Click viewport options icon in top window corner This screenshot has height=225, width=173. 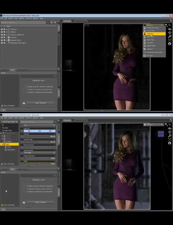tap(171, 21)
